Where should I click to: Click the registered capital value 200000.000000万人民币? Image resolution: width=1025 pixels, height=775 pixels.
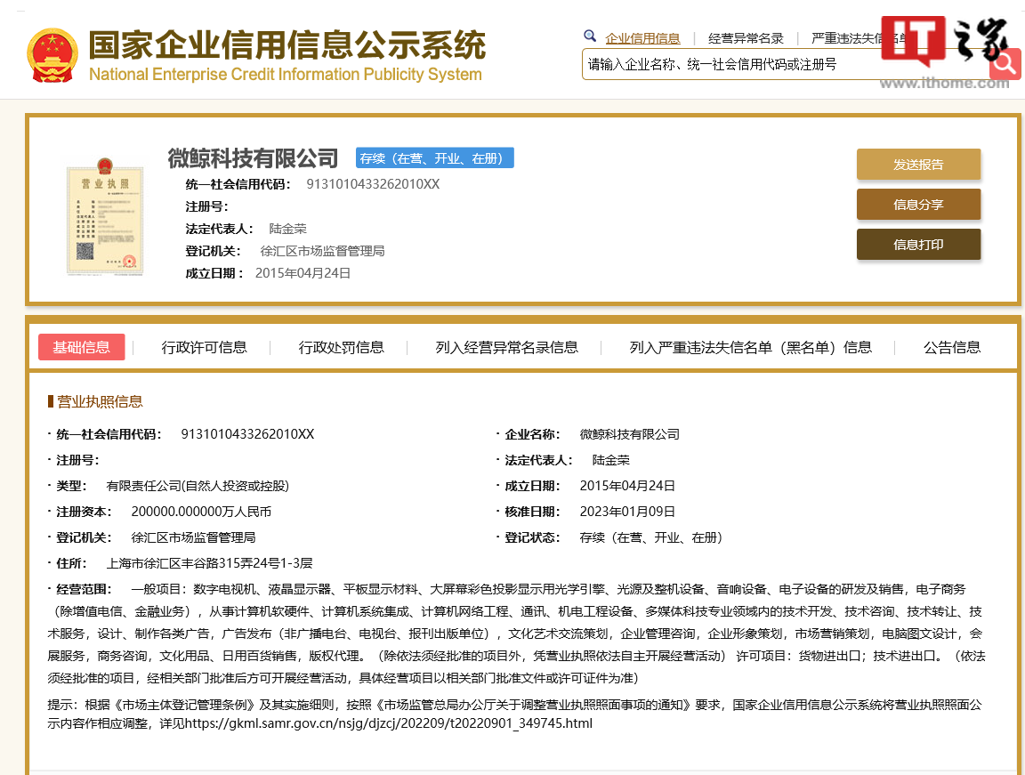tap(201, 512)
